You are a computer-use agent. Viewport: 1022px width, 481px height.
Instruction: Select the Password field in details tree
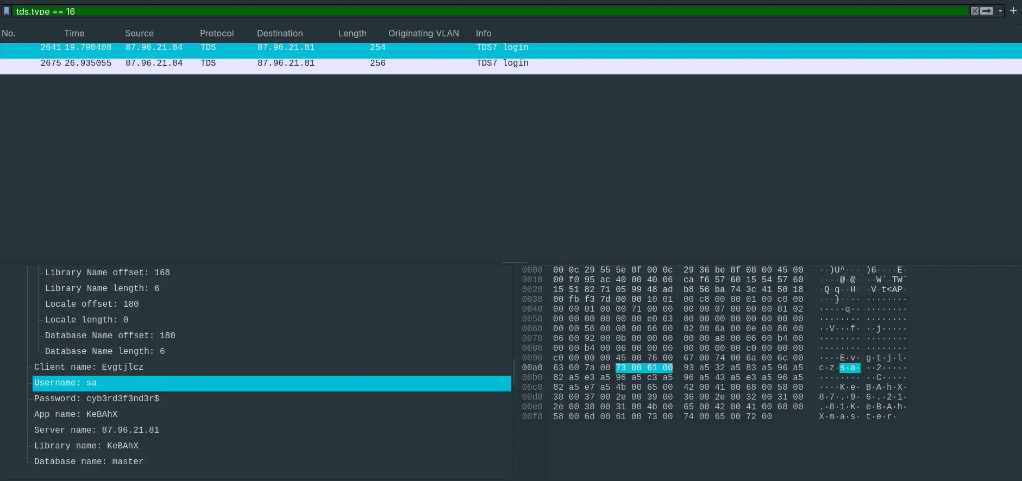coord(97,398)
